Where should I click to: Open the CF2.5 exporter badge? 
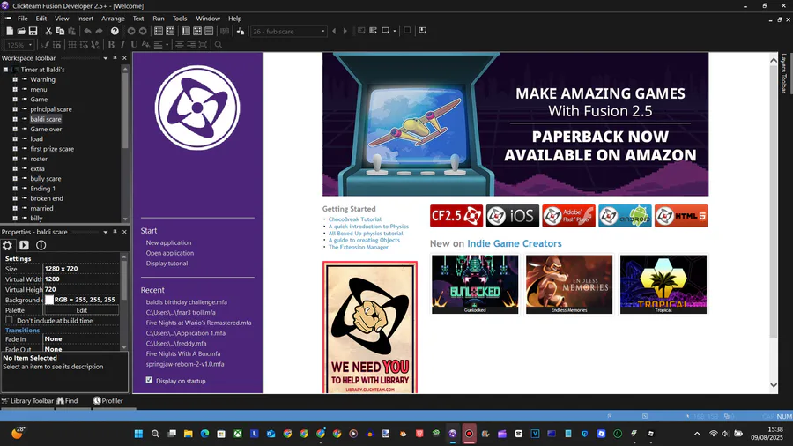[456, 216]
